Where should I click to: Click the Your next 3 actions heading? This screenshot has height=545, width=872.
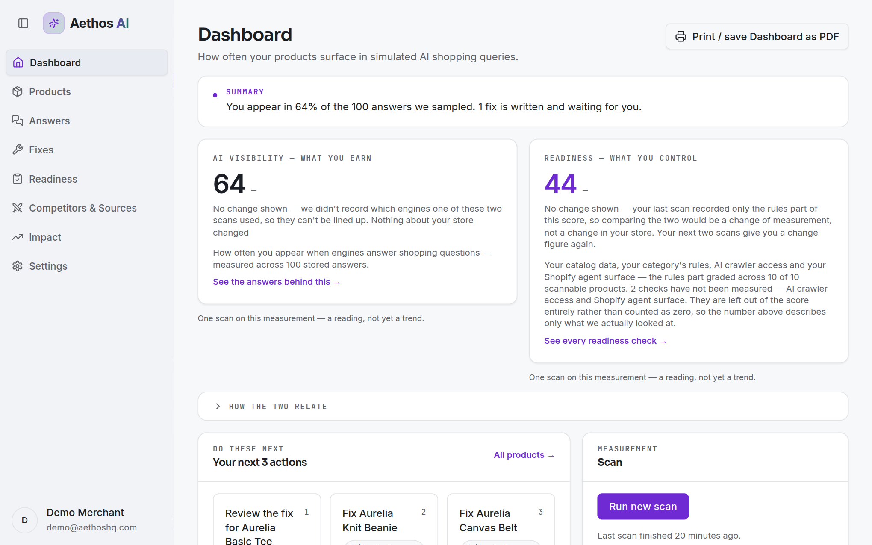[260, 463]
